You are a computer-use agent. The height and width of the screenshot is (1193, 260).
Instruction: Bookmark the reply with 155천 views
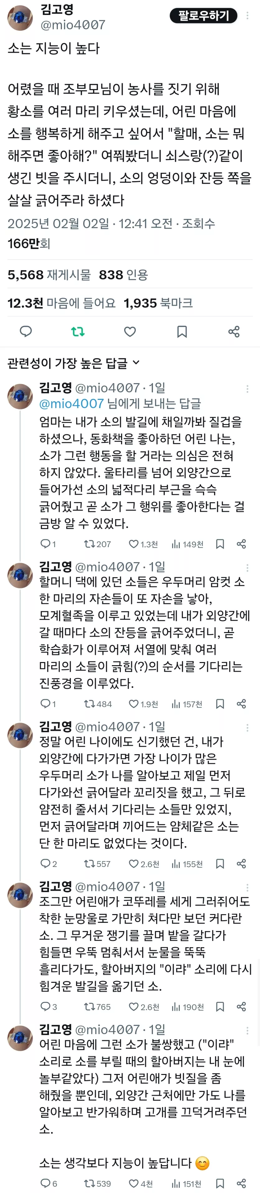point(220,864)
